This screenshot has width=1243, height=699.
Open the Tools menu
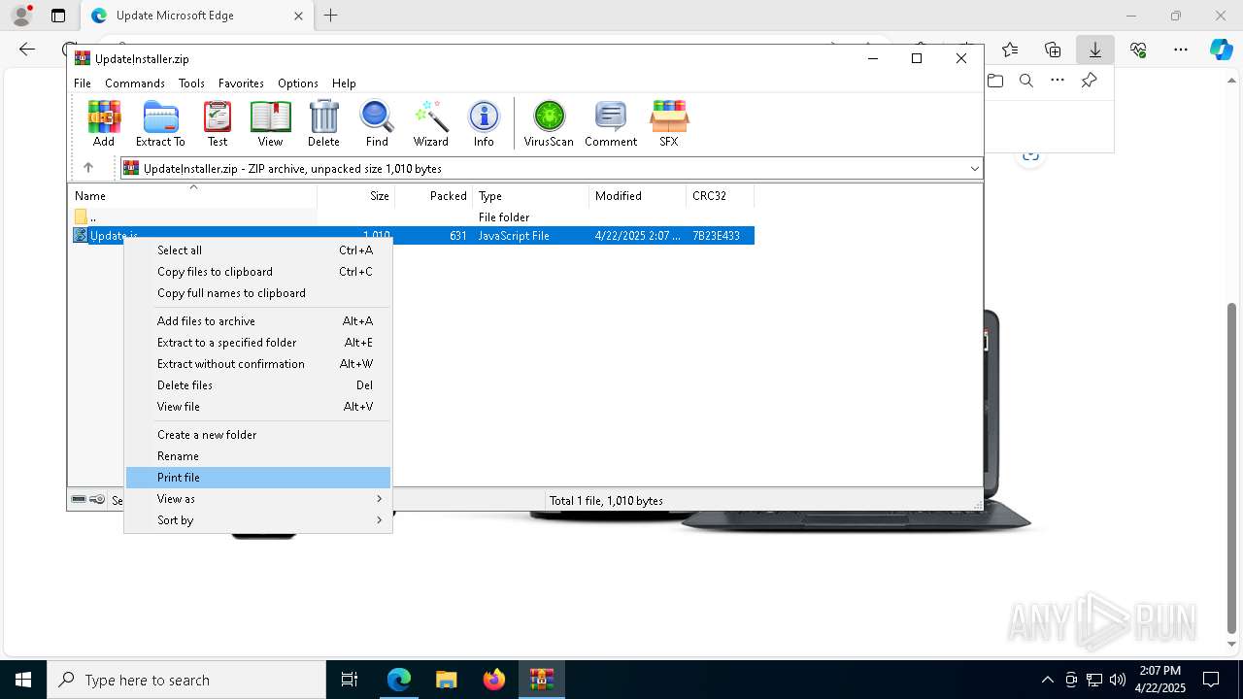[x=191, y=83]
